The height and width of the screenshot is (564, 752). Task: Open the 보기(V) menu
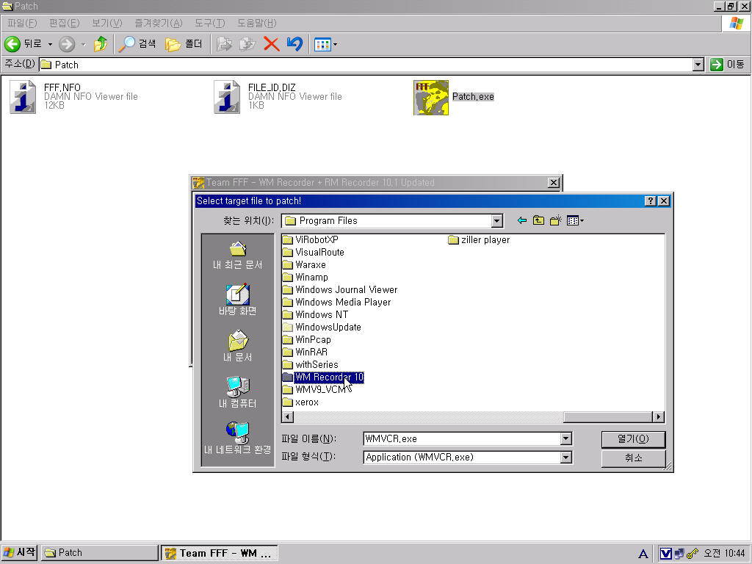pos(107,23)
